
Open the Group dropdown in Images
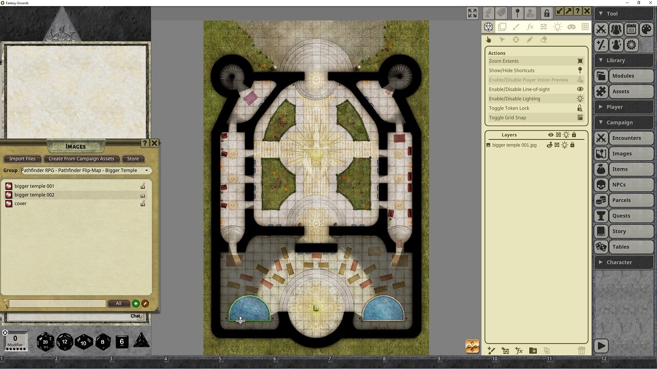[x=85, y=170]
